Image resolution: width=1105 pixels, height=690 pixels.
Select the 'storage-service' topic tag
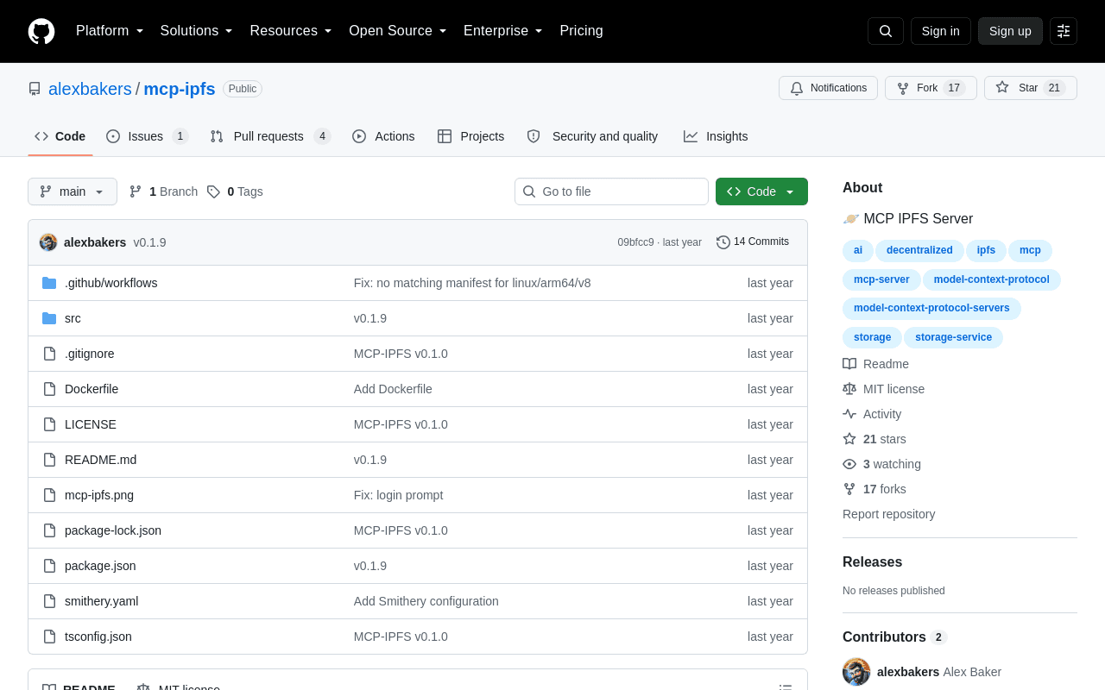coord(953,337)
